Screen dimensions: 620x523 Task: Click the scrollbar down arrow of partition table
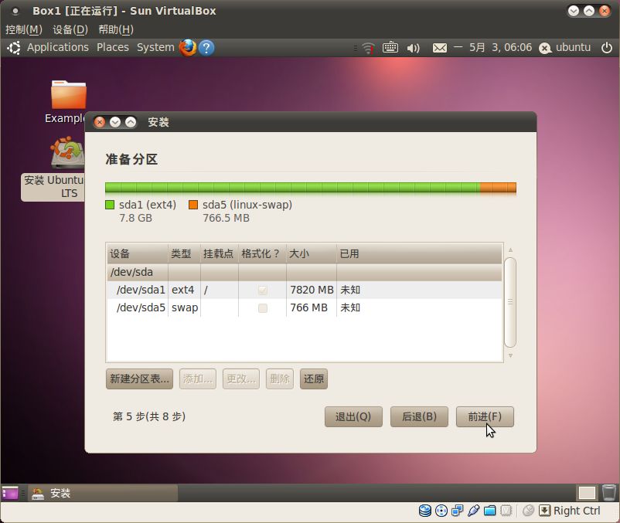pyautogui.click(x=510, y=355)
